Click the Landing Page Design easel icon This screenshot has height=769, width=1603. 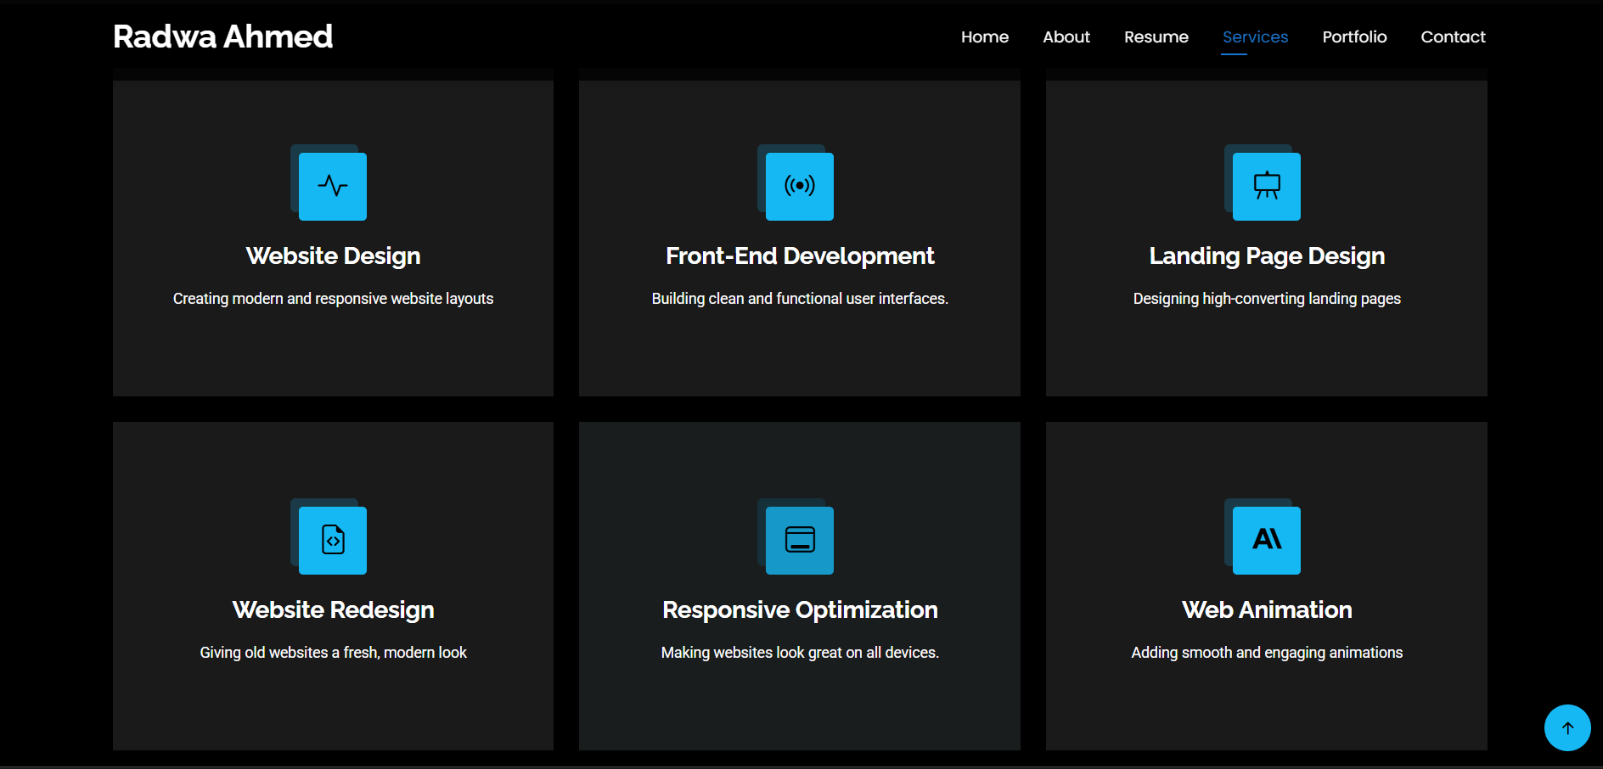1266,186
